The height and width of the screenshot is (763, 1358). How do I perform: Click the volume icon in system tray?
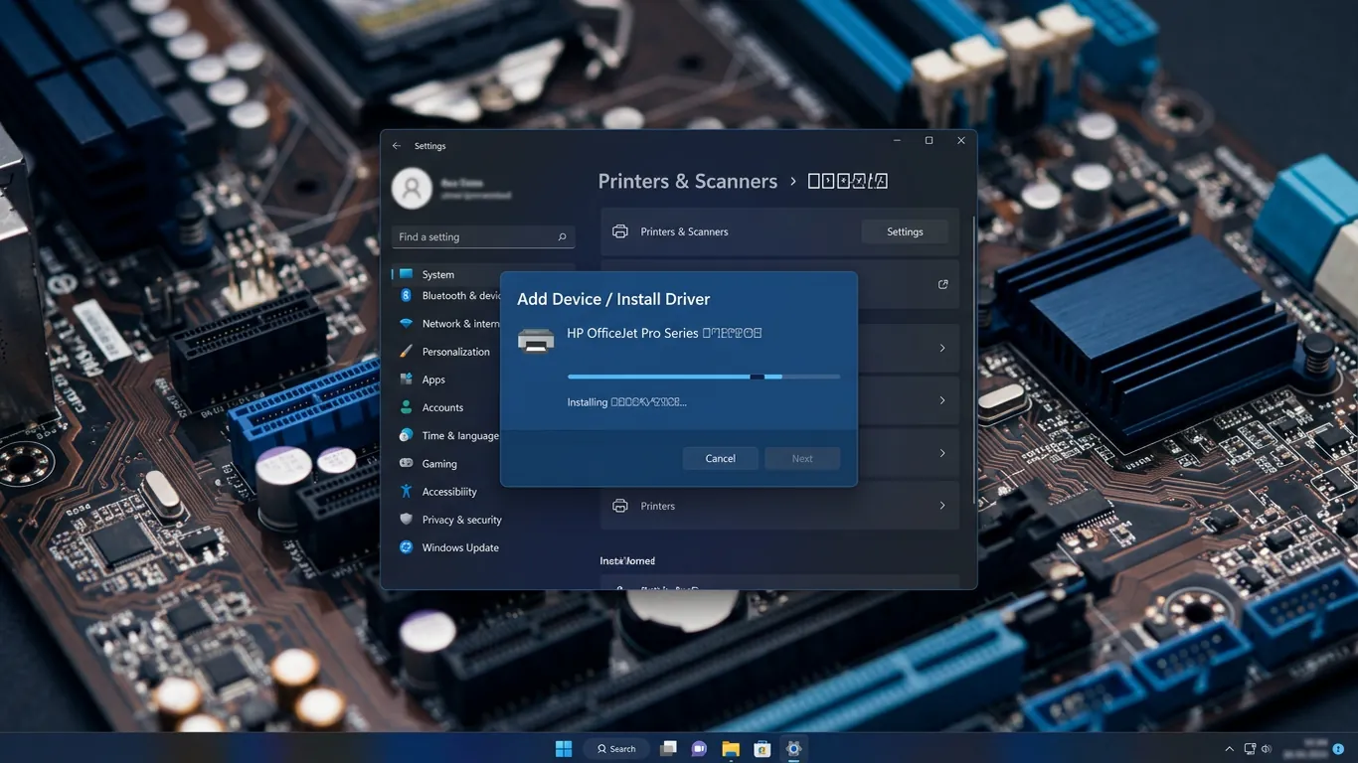(1266, 748)
